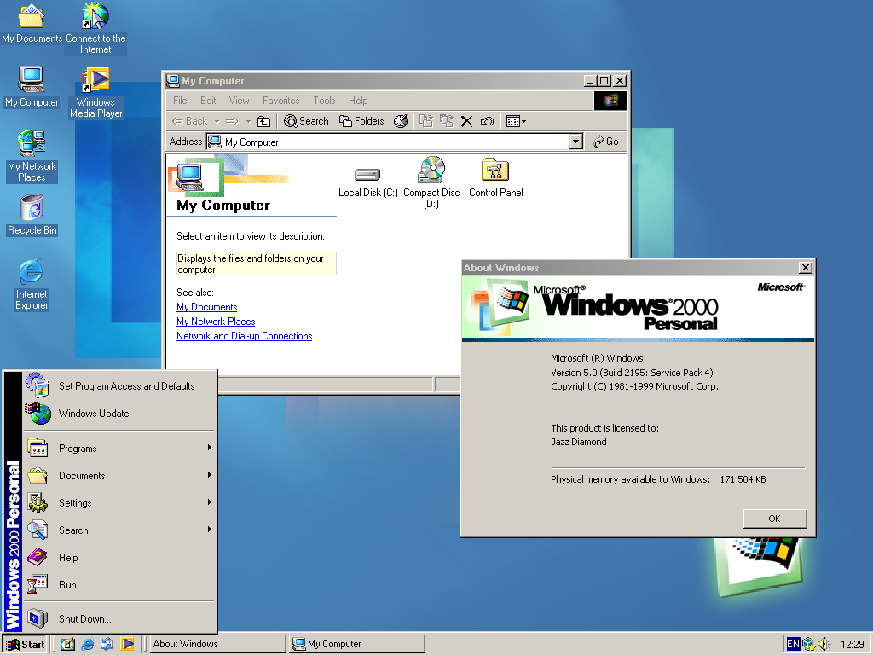Launch Media Player from quick launch
The image size is (873, 655).
[x=127, y=644]
